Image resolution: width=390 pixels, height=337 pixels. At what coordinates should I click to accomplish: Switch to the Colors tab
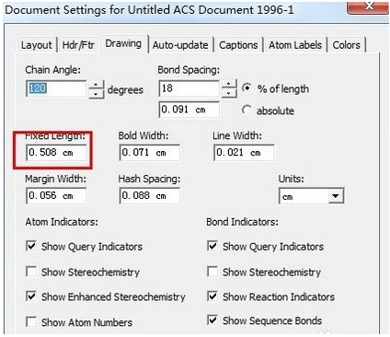point(346,45)
